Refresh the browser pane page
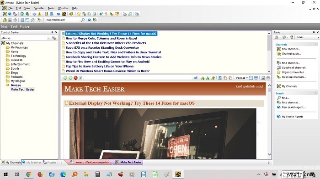The height and width of the screenshot is (179, 320). [x=81, y=78]
